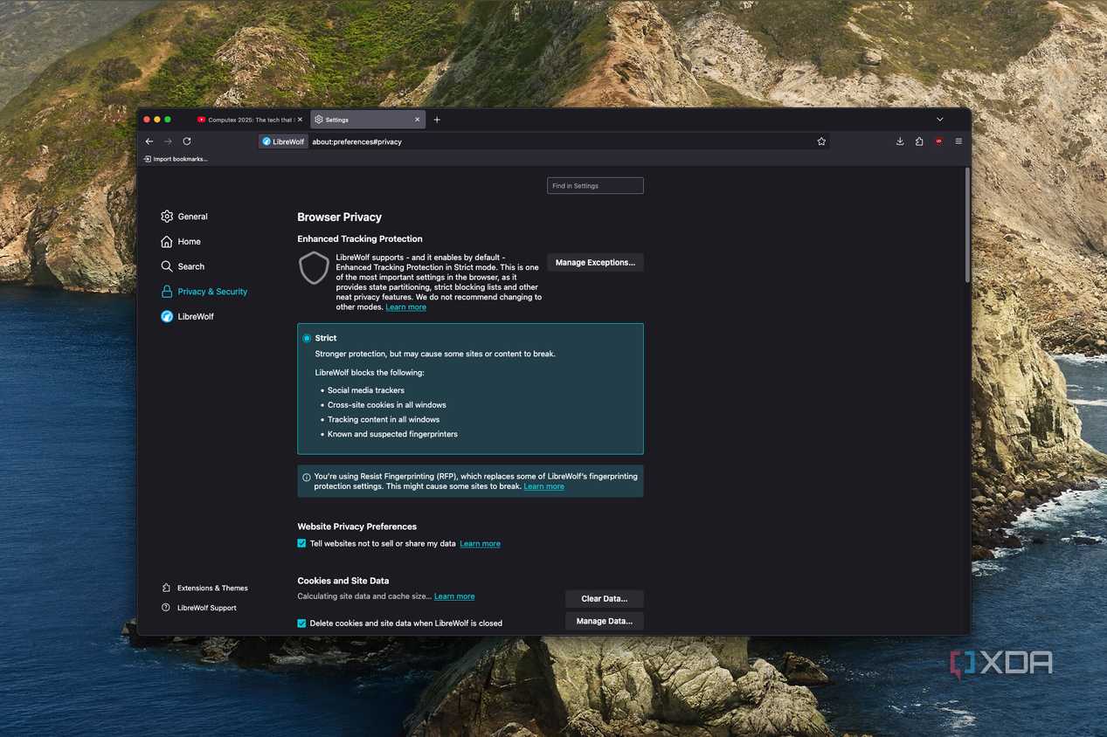The image size is (1107, 737).
Task: Click the Manage Data button
Action: tap(605, 622)
